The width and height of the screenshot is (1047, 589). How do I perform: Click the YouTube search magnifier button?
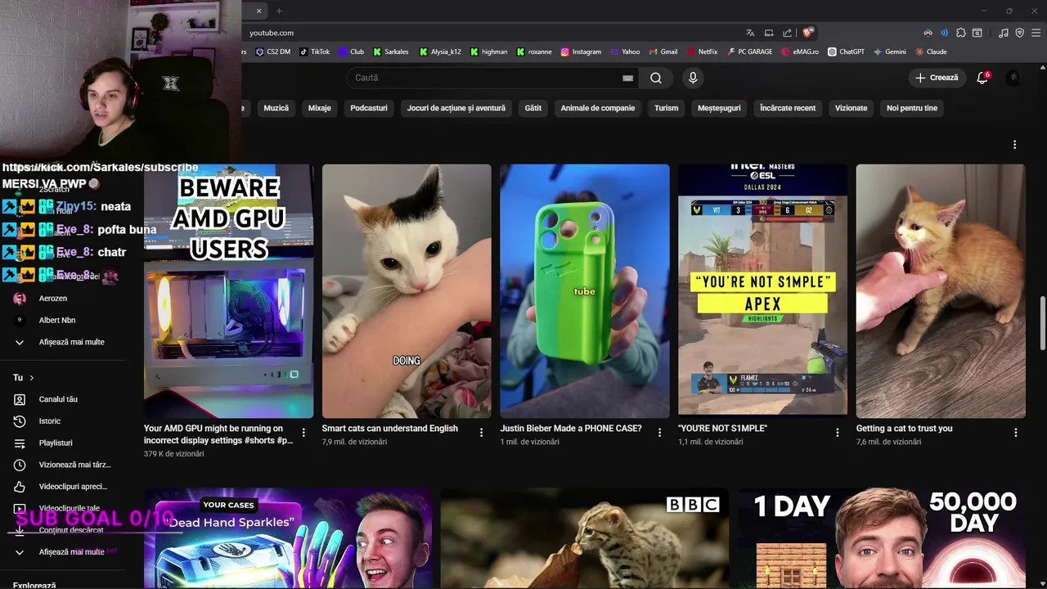(x=656, y=78)
